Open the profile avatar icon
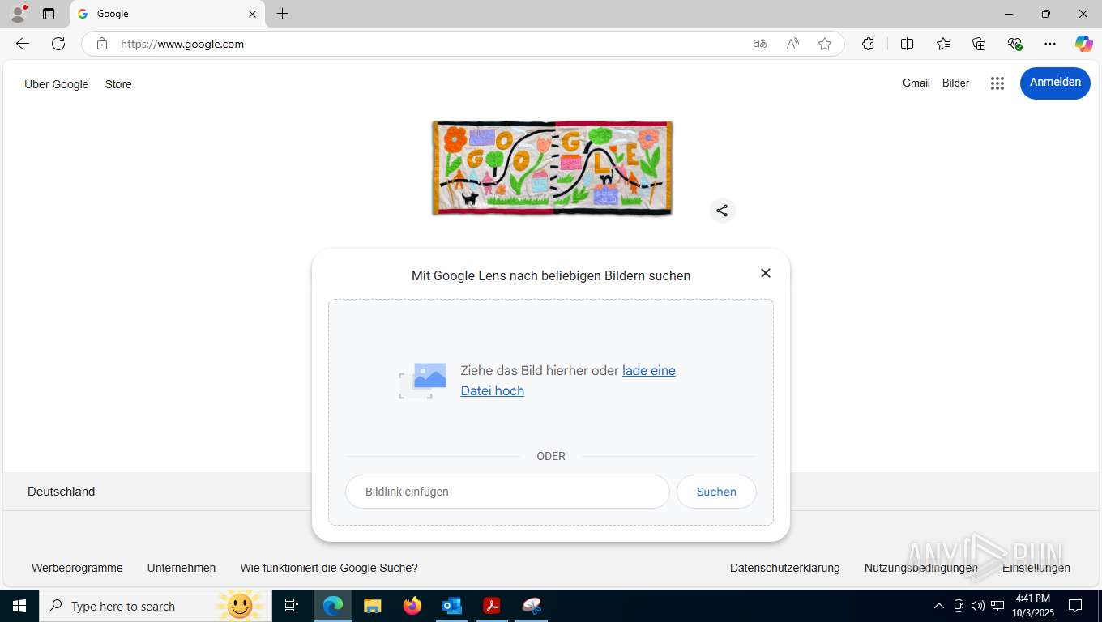Viewport: 1102px width, 622px height. pos(18,14)
